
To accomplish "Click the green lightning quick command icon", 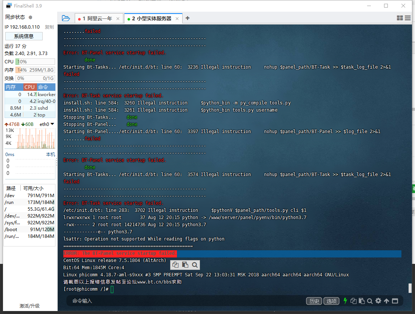I will (x=345, y=301).
